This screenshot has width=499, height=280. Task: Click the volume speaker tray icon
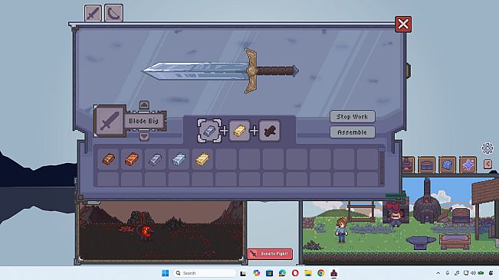pos(473,273)
